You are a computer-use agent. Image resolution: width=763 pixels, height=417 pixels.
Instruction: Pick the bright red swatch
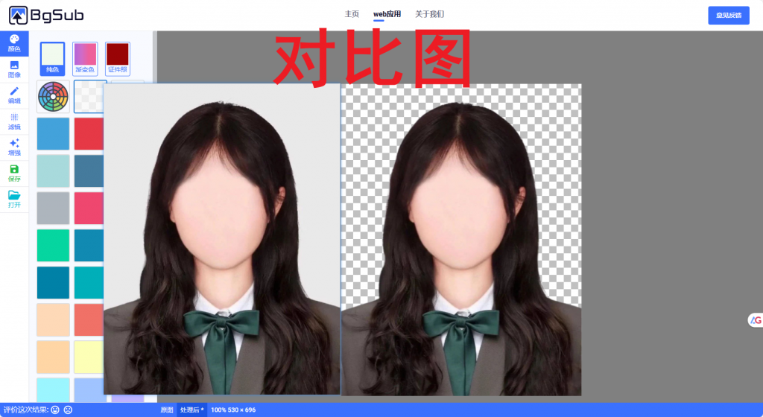[x=89, y=133]
